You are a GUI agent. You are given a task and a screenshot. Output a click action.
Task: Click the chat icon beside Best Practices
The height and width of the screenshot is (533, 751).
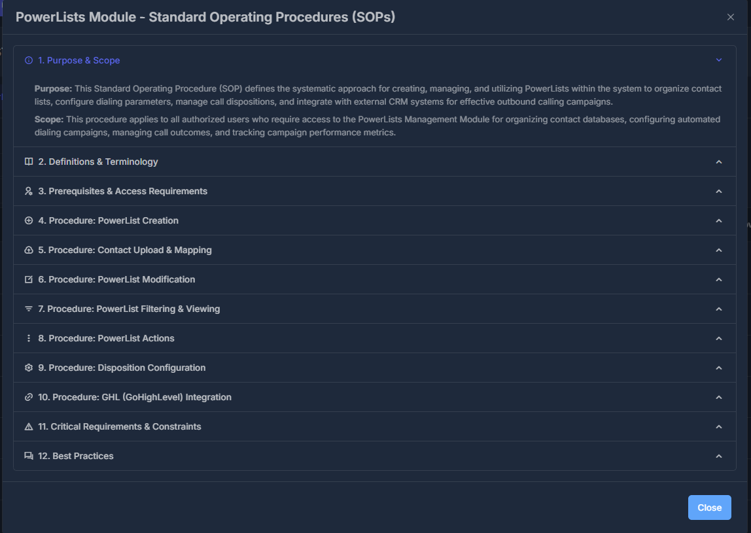[x=27, y=456]
